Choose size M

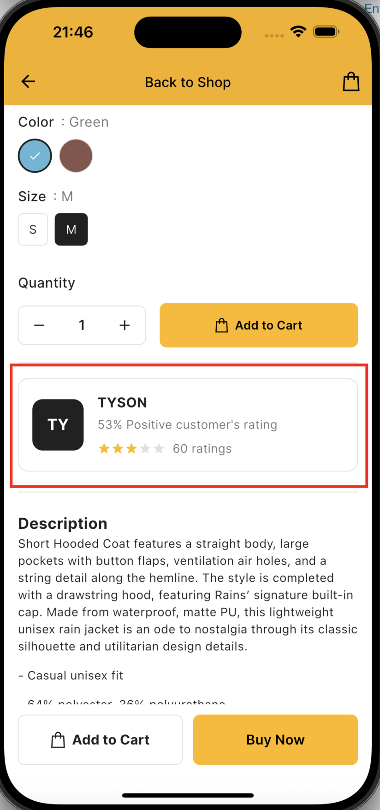point(71,229)
